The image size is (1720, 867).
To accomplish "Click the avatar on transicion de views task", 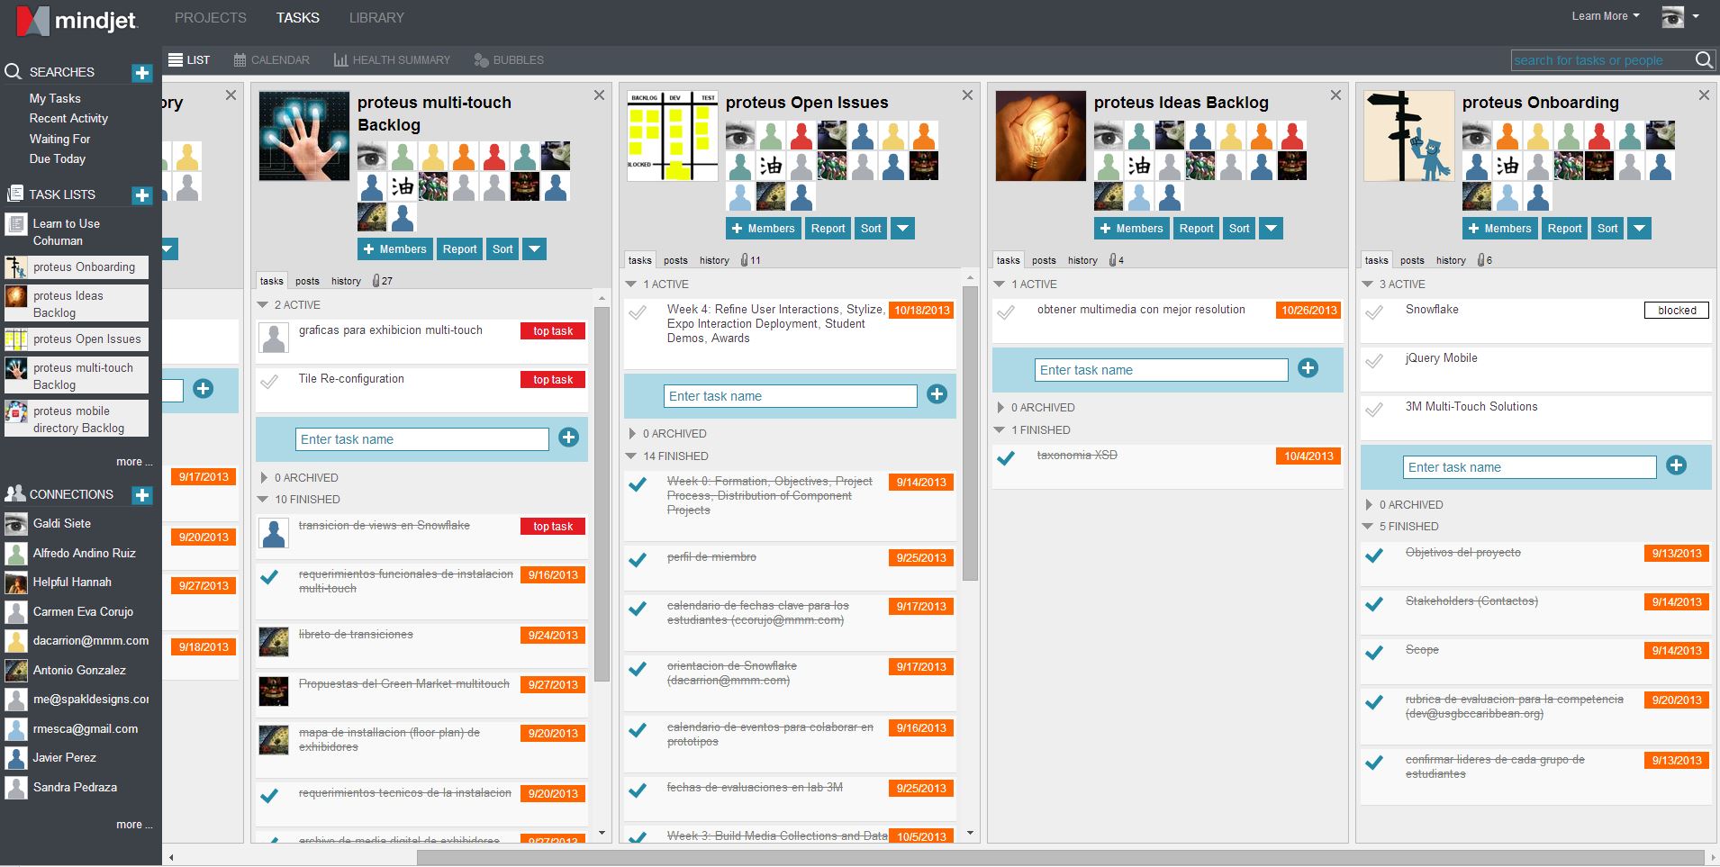I will [x=273, y=533].
